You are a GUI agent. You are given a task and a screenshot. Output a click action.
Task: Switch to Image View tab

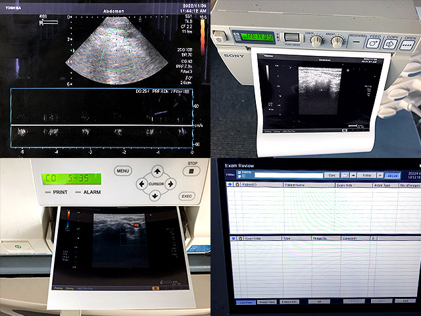coord(266,302)
